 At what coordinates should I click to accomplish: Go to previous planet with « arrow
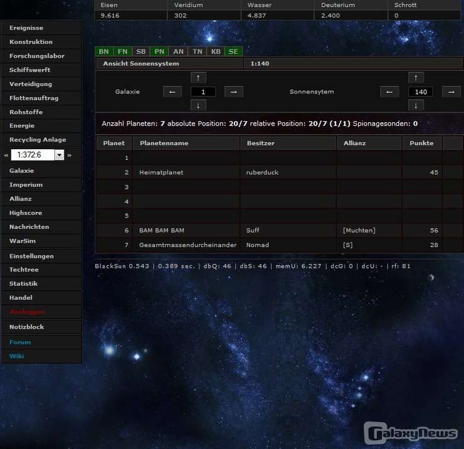click(x=6, y=155)
